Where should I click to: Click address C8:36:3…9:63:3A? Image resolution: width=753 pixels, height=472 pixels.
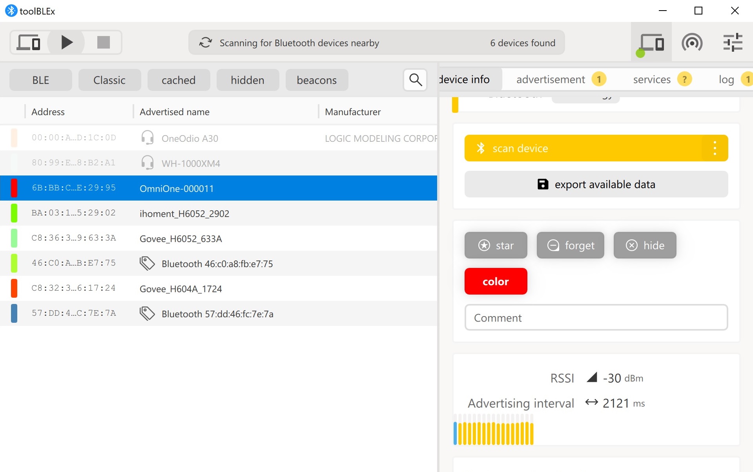click(74, 238)
